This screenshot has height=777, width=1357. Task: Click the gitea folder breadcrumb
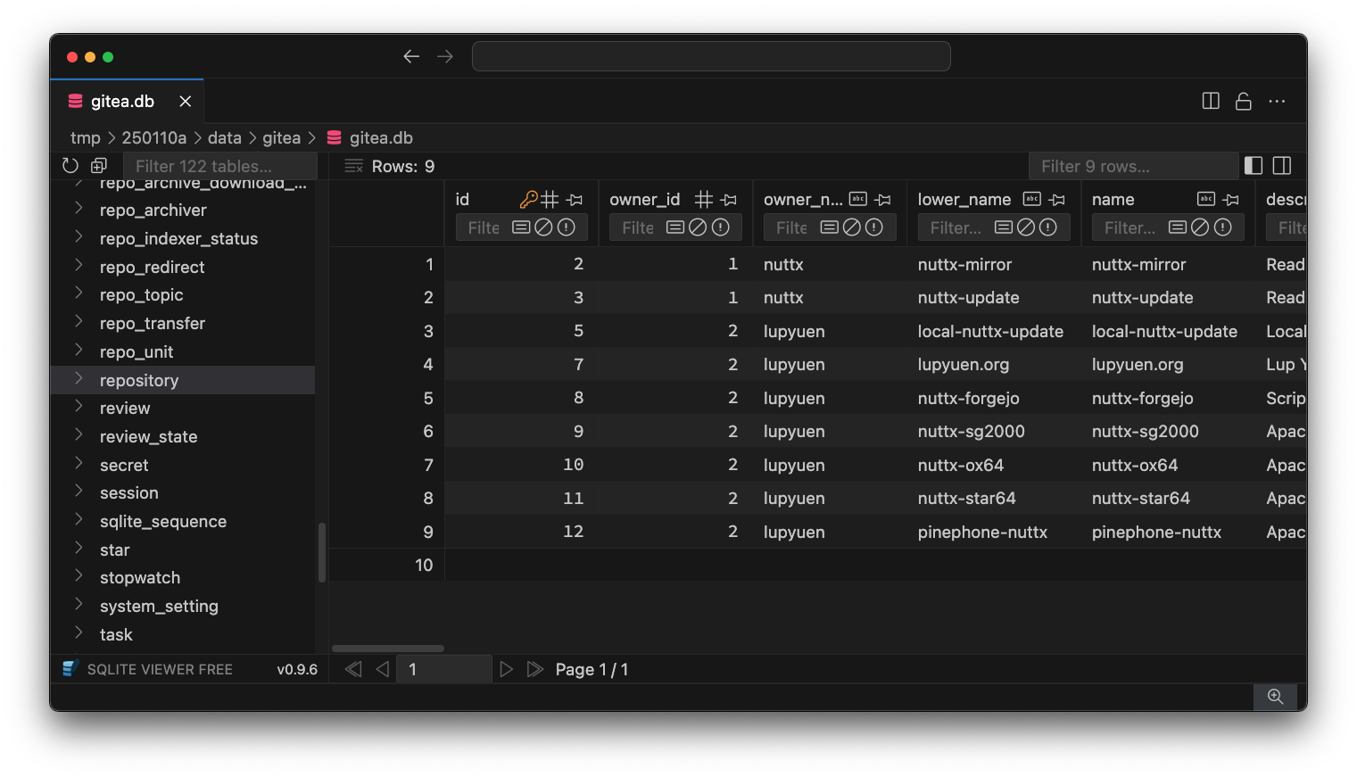(x=282, y=137)
